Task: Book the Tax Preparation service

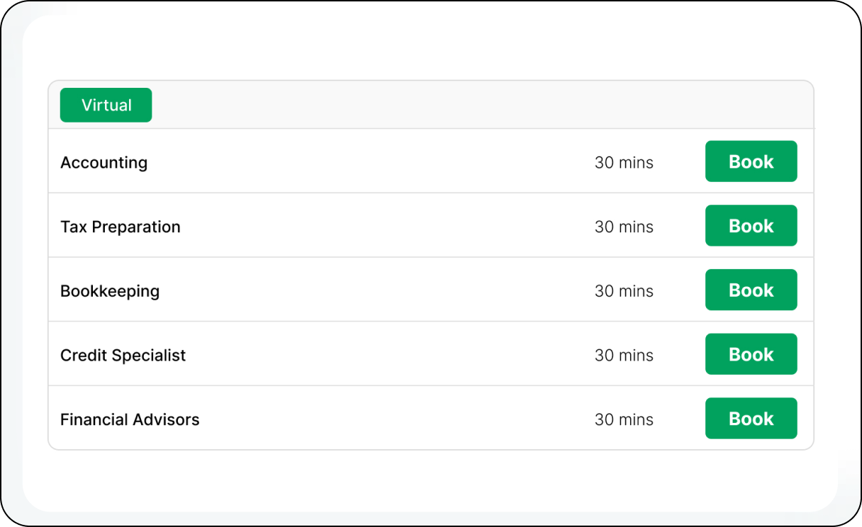Action: [x=751, y=226]
